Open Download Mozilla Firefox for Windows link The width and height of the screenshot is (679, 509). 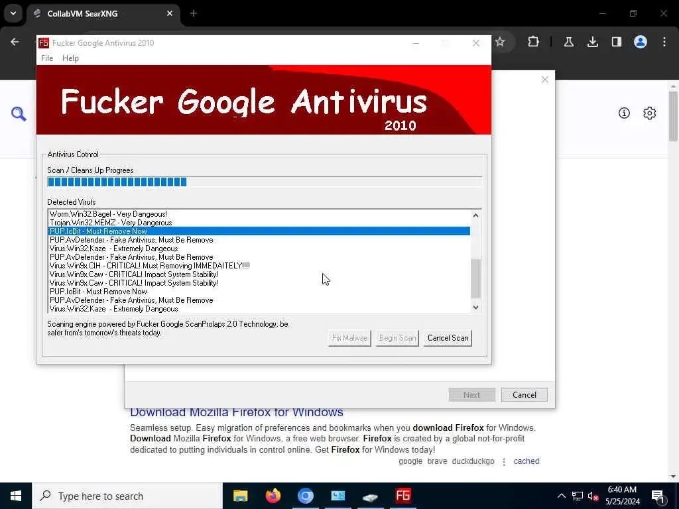point(237,412)
